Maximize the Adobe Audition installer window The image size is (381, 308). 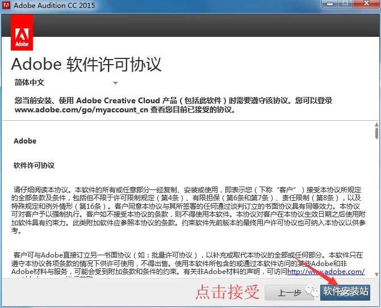[x=345, y=3]
